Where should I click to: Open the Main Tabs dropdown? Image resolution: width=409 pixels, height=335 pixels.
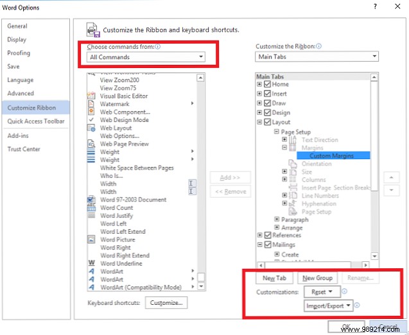click(317, 56)
